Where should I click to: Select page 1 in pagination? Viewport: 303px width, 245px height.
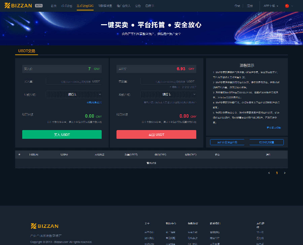[x=277, y=173]
